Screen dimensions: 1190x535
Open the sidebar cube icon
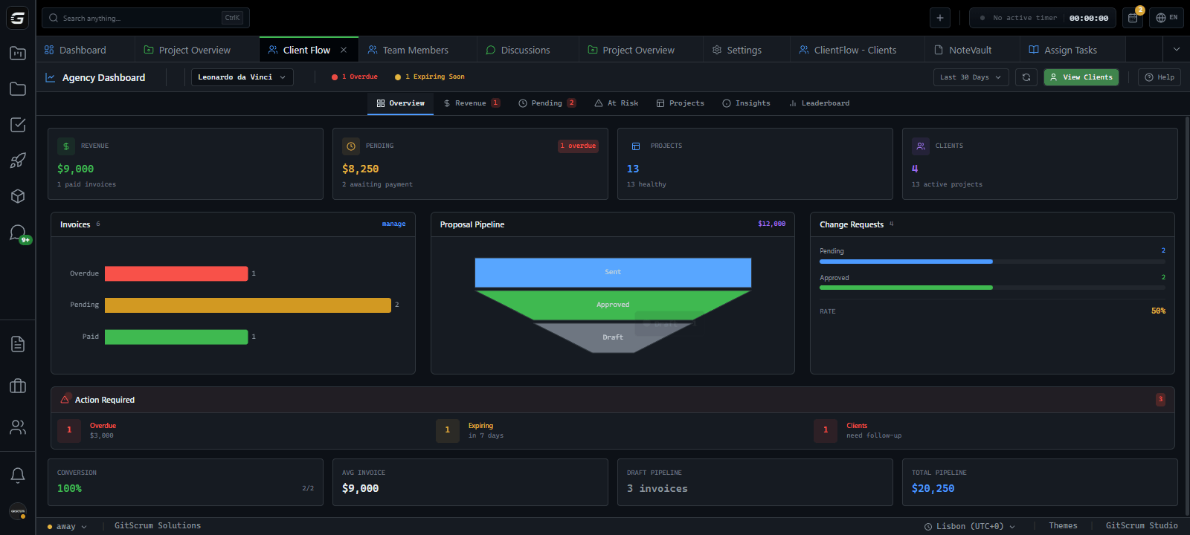pos(18,196)
